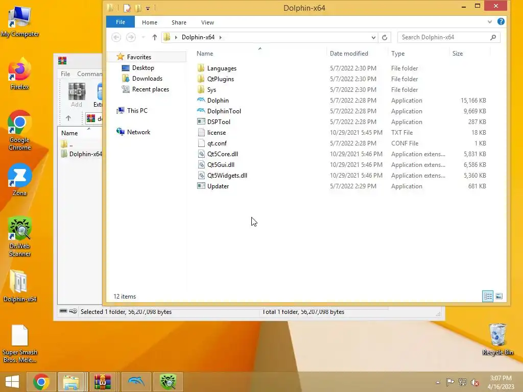This screenshot has width=523, height=392.
Task: Click the search magnifier icon
Action: coord(493,37)
